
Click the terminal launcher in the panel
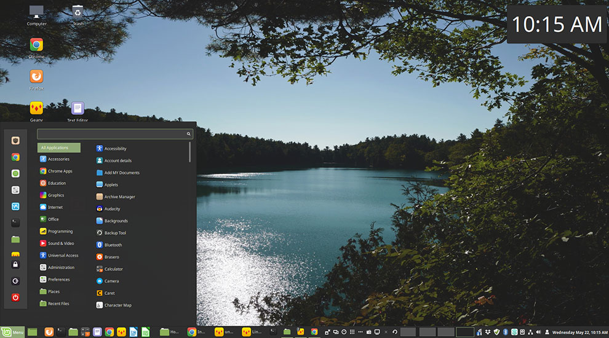pyautogui.click(x=61, y=332)
